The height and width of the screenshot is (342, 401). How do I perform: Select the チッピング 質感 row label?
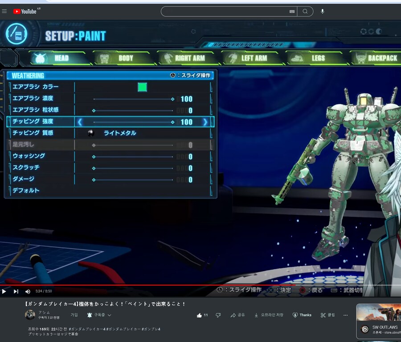(x=33, y=133)
